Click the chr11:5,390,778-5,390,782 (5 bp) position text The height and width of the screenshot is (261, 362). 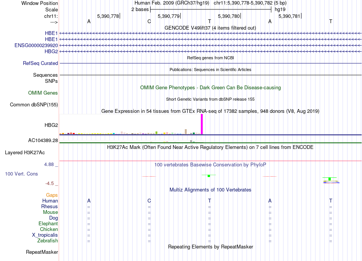pos(250,3)
